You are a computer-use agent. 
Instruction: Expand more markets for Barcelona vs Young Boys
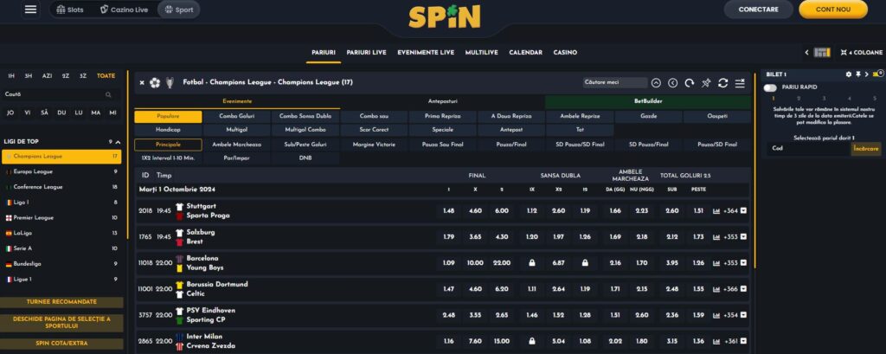pyautogui.click(x=743, y=263)
